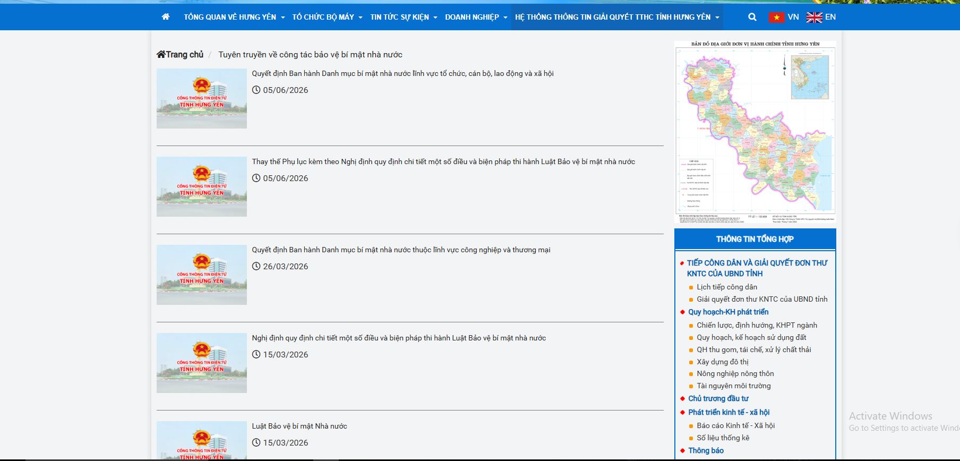Open the Nông nghiệp nông thôn link
Viewport: 960px width, 461px height.
735,373
